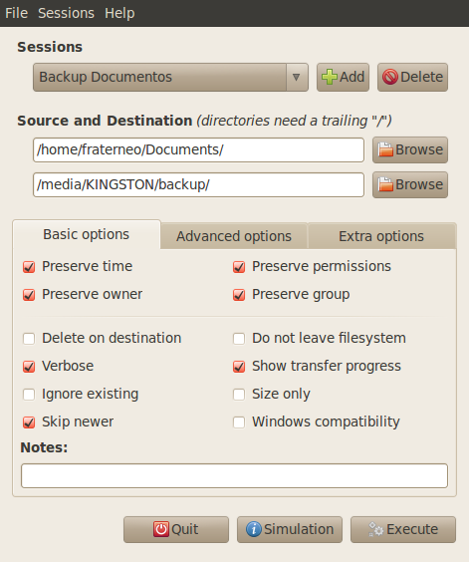
Task: Click inside the Notes text field
Action: click(234, 476)
